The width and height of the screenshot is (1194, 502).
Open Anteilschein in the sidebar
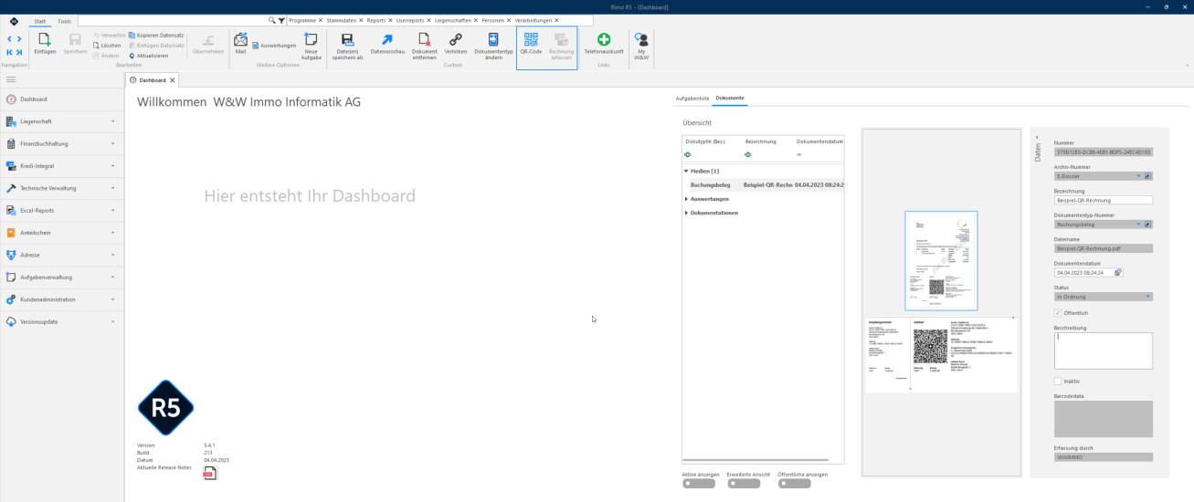tap(62, 233)
